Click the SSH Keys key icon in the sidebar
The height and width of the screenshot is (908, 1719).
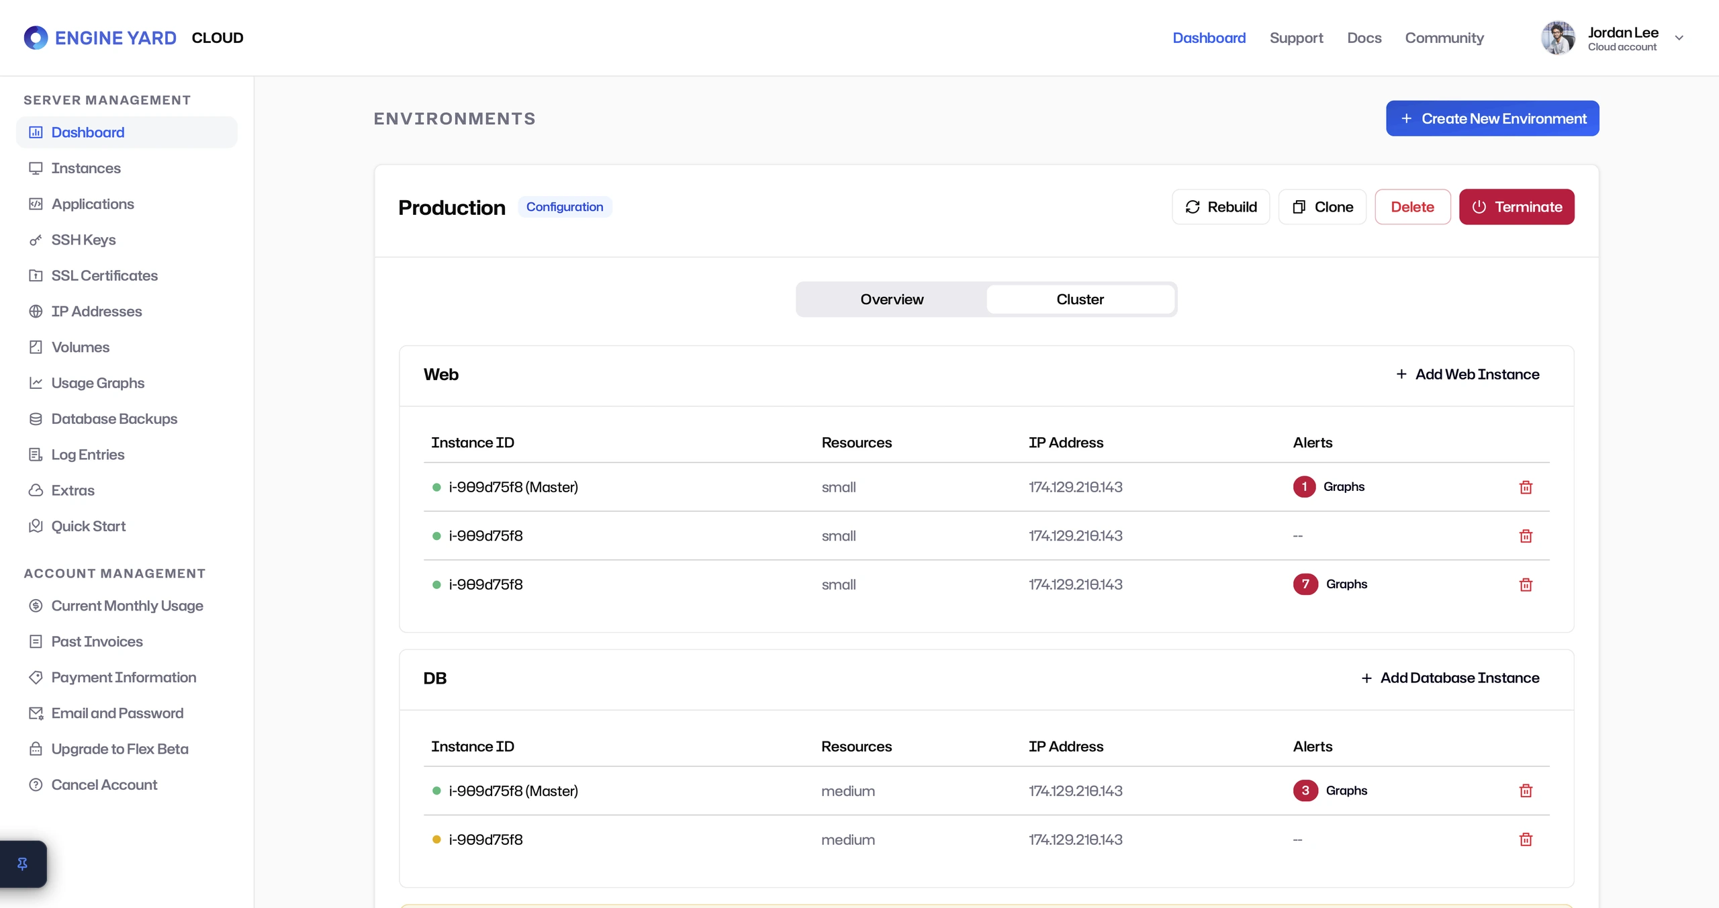(x=36, y=240)
